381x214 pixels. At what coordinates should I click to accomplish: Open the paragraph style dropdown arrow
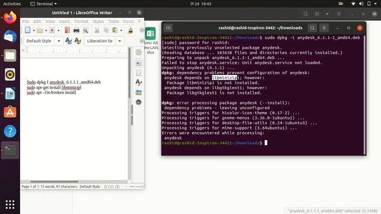(x=59, y=41)
